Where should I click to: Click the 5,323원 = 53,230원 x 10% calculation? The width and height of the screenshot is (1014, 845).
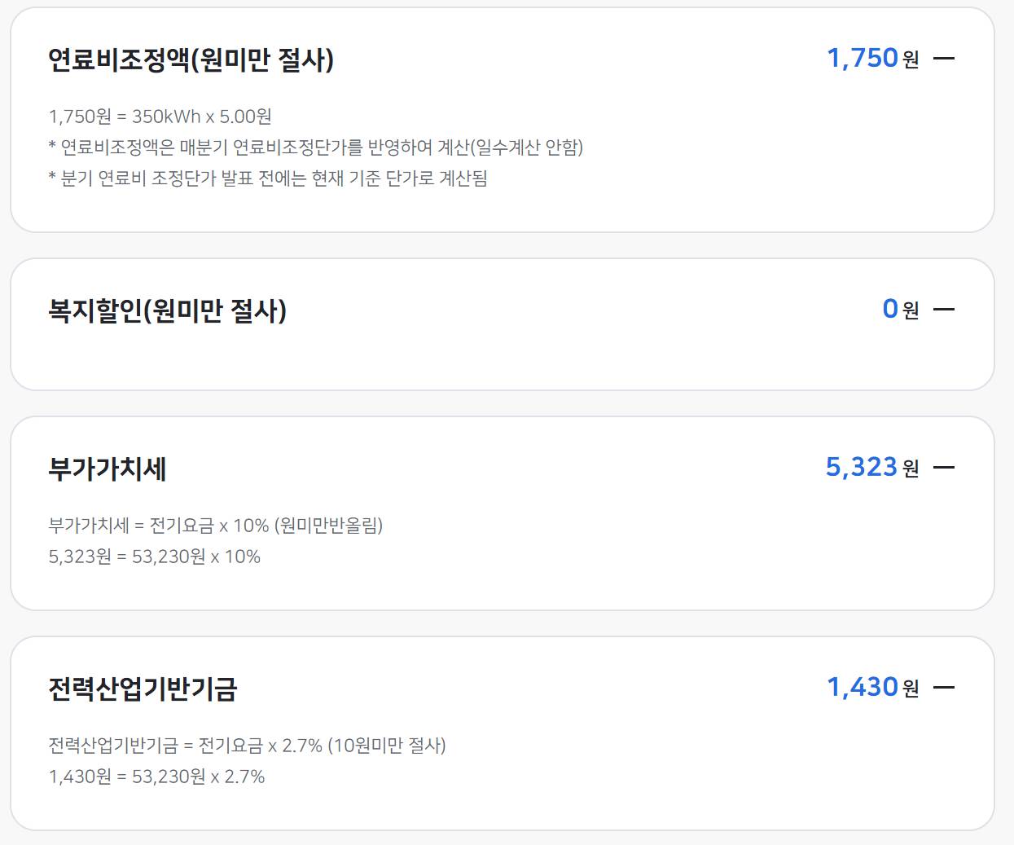coord(155,557)
